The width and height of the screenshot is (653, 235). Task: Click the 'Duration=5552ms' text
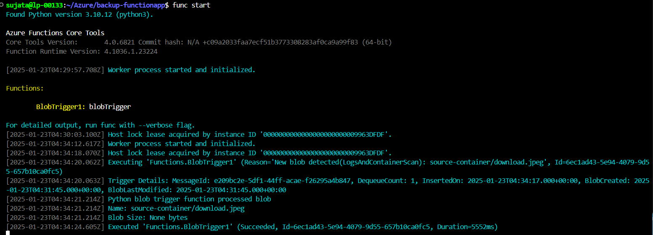(x=465, y=227)
